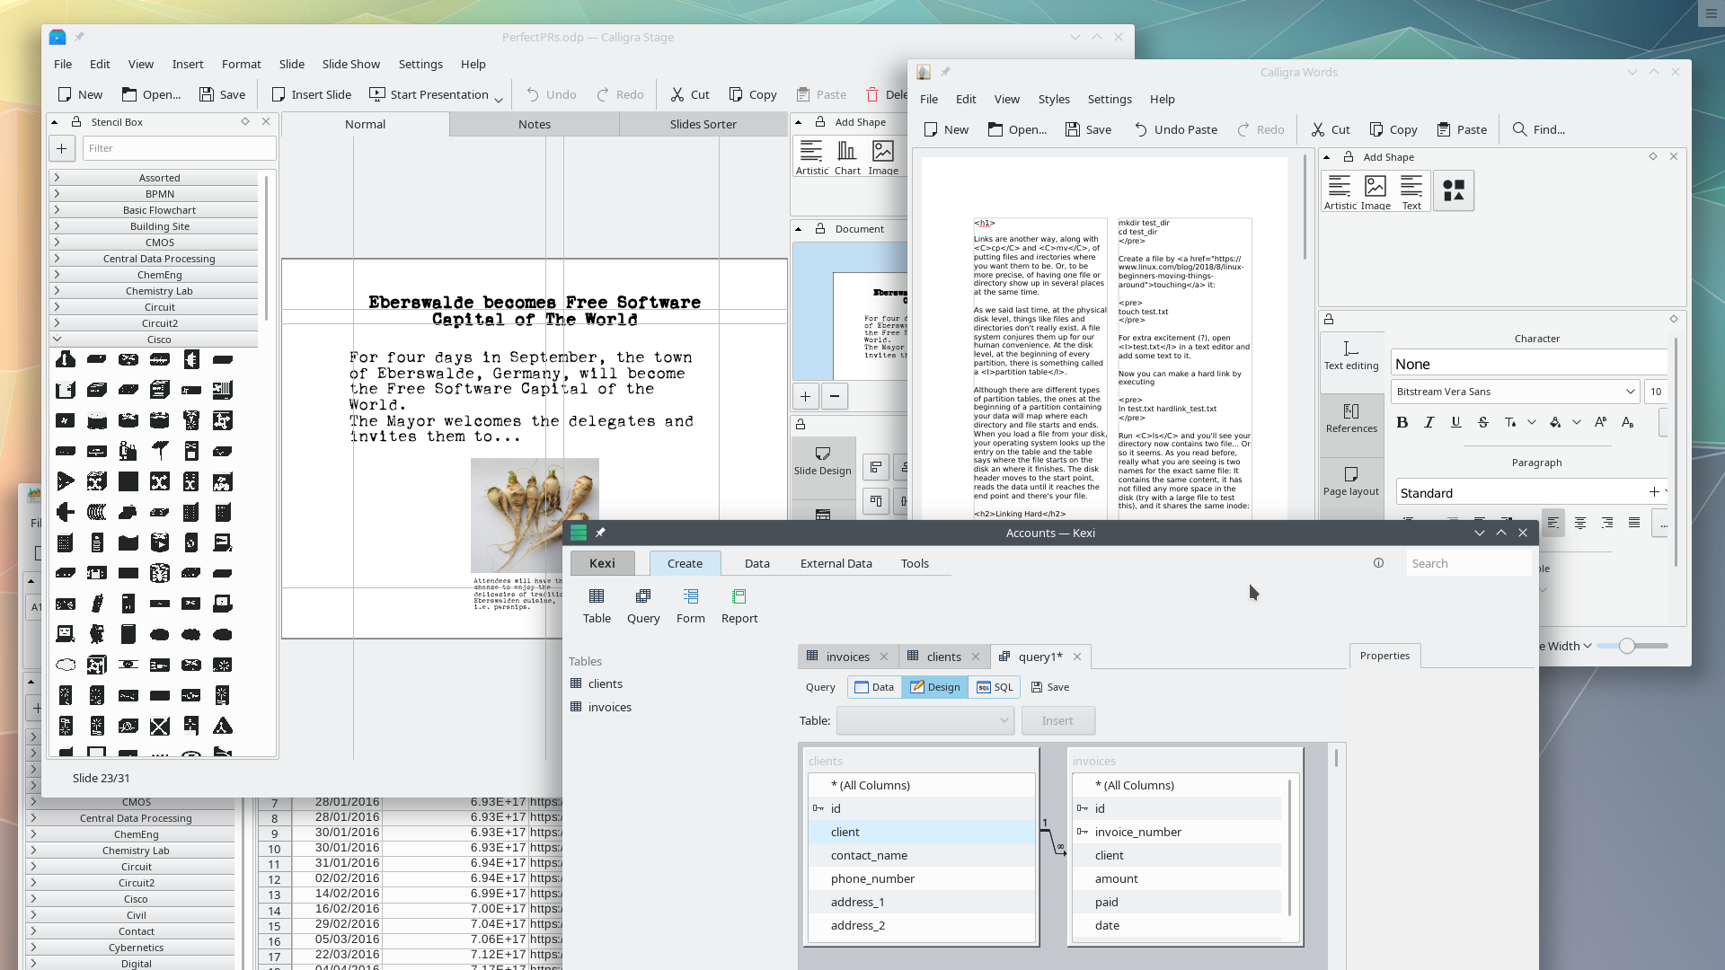Open the Properties side tab in Kexi
1725x970 pixels.
tap(1384, 656)
